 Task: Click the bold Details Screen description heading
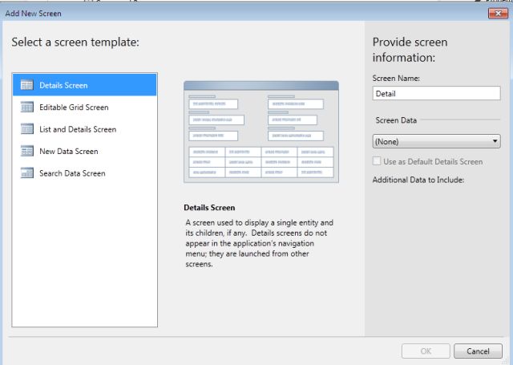click(x=209, y=208)
